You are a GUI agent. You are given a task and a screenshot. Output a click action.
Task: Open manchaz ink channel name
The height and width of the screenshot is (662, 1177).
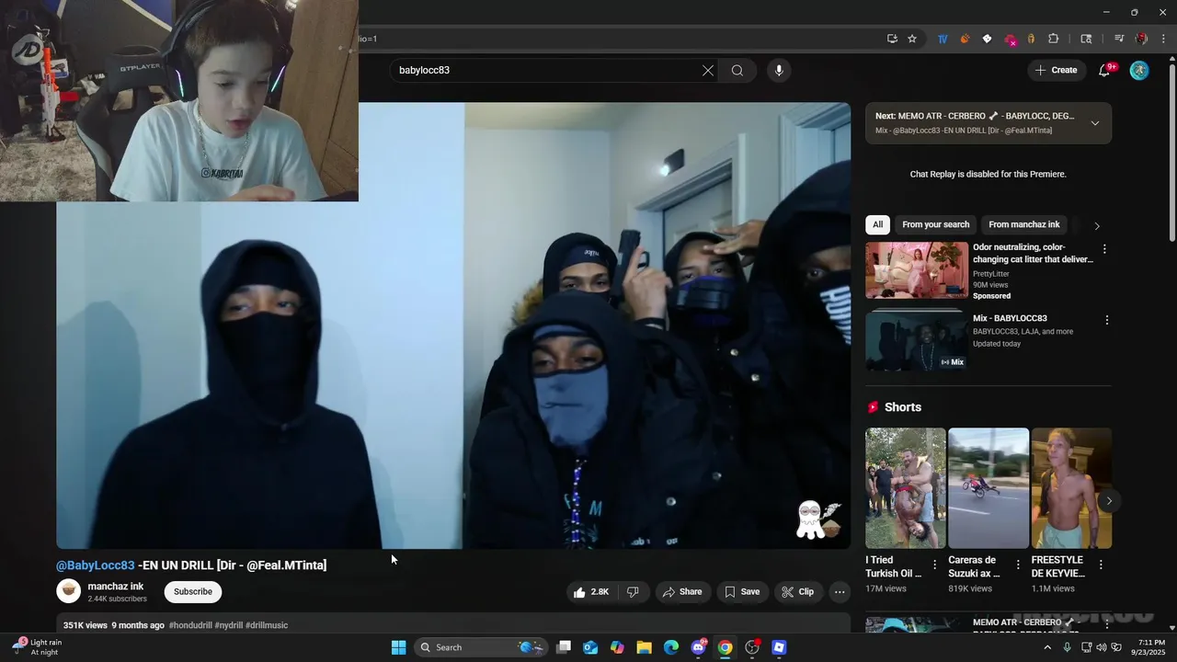tap(116, 587)
